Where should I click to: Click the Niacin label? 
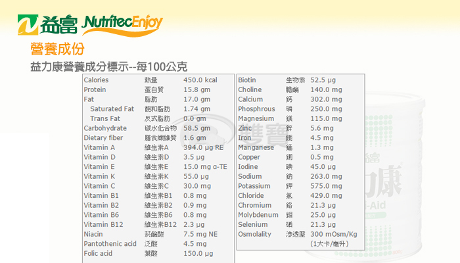[x=93, y=234]
